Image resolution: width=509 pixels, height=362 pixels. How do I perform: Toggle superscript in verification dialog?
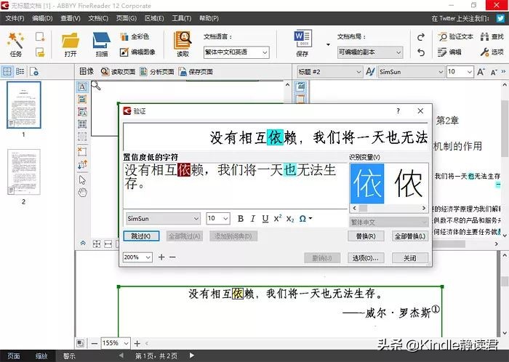pos(278,218)
